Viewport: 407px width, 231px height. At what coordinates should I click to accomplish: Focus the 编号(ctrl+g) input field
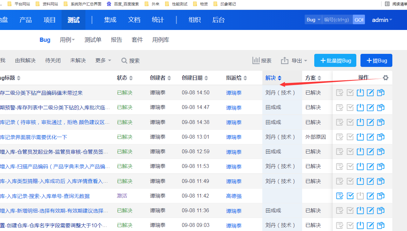click(x=337, y=20)
